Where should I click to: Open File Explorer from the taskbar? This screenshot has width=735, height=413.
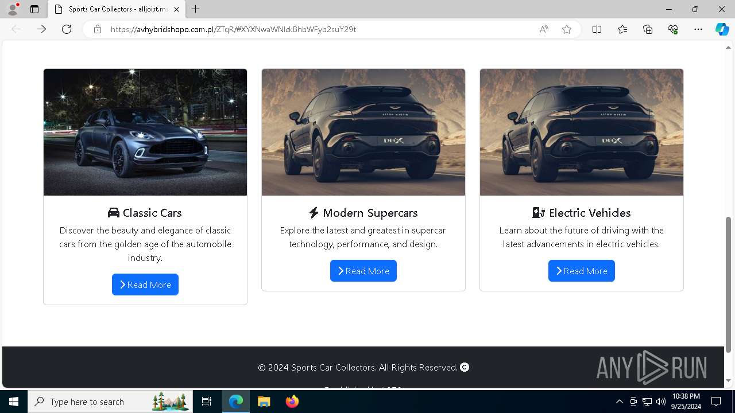click(x=264, y=402)
